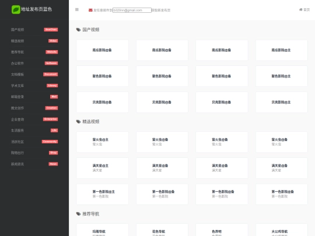
Task: Toggle the hamburger sidebar menu icon
Action: pyautogui.click(x=77, y=10)
